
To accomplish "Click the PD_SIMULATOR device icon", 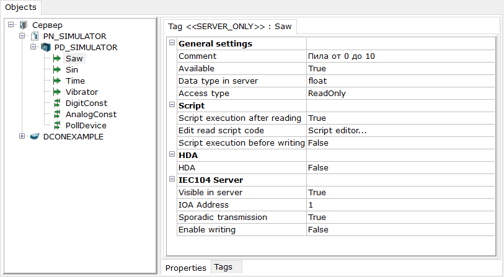I will [x=46, y=47].
